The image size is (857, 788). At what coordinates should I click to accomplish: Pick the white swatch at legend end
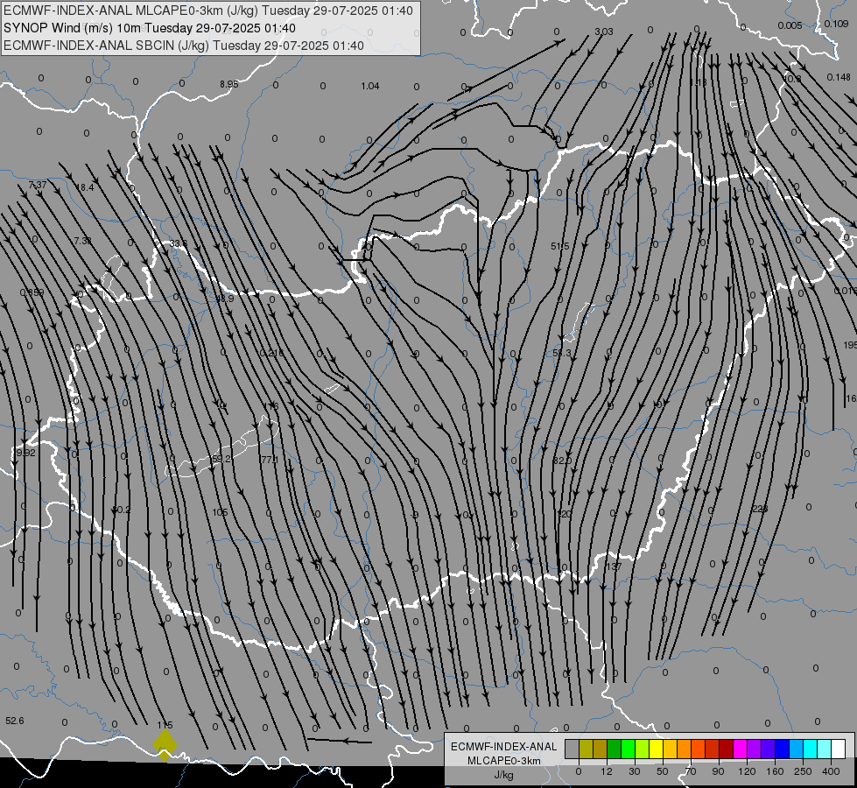click(839, 749)
